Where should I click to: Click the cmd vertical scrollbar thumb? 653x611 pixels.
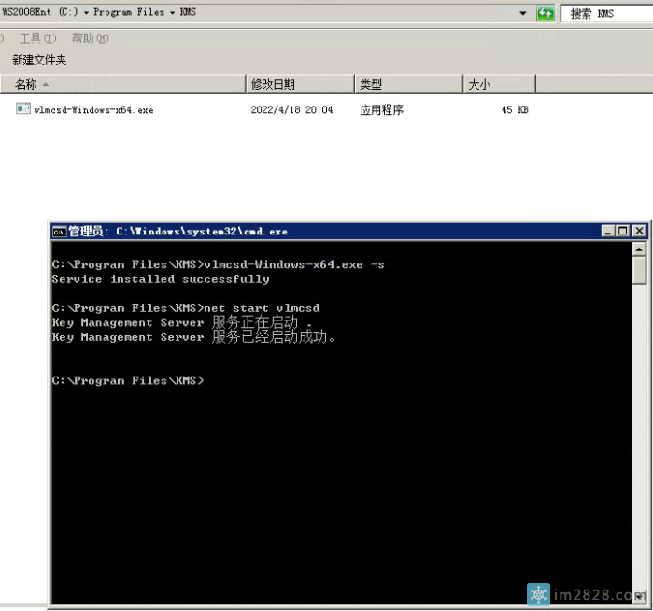coord(639,271)
